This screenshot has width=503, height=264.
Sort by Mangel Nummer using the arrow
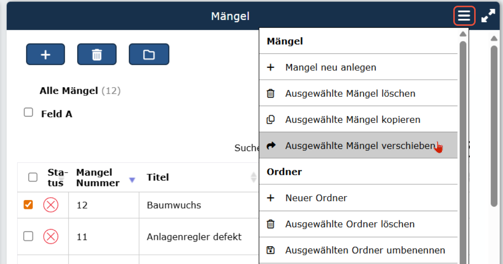132,180
